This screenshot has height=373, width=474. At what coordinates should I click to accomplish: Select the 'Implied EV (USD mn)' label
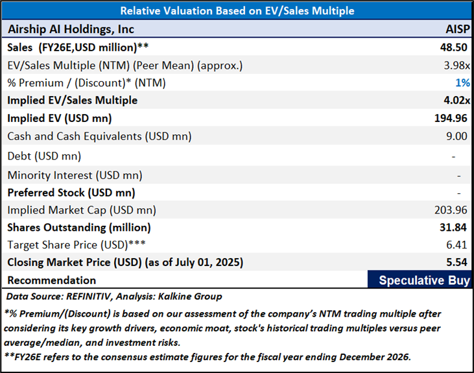(60, 118)
